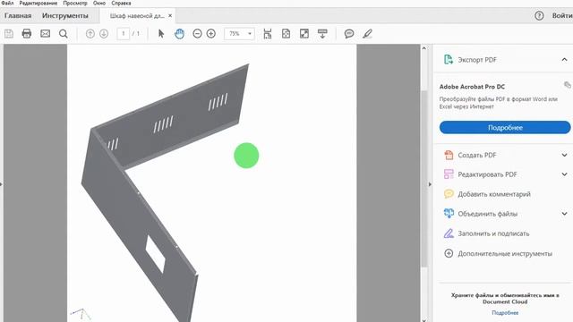Click the Save file icon
Image resolution: width=573 pixels, height=322 pixels.
click(x=9, y=34)
